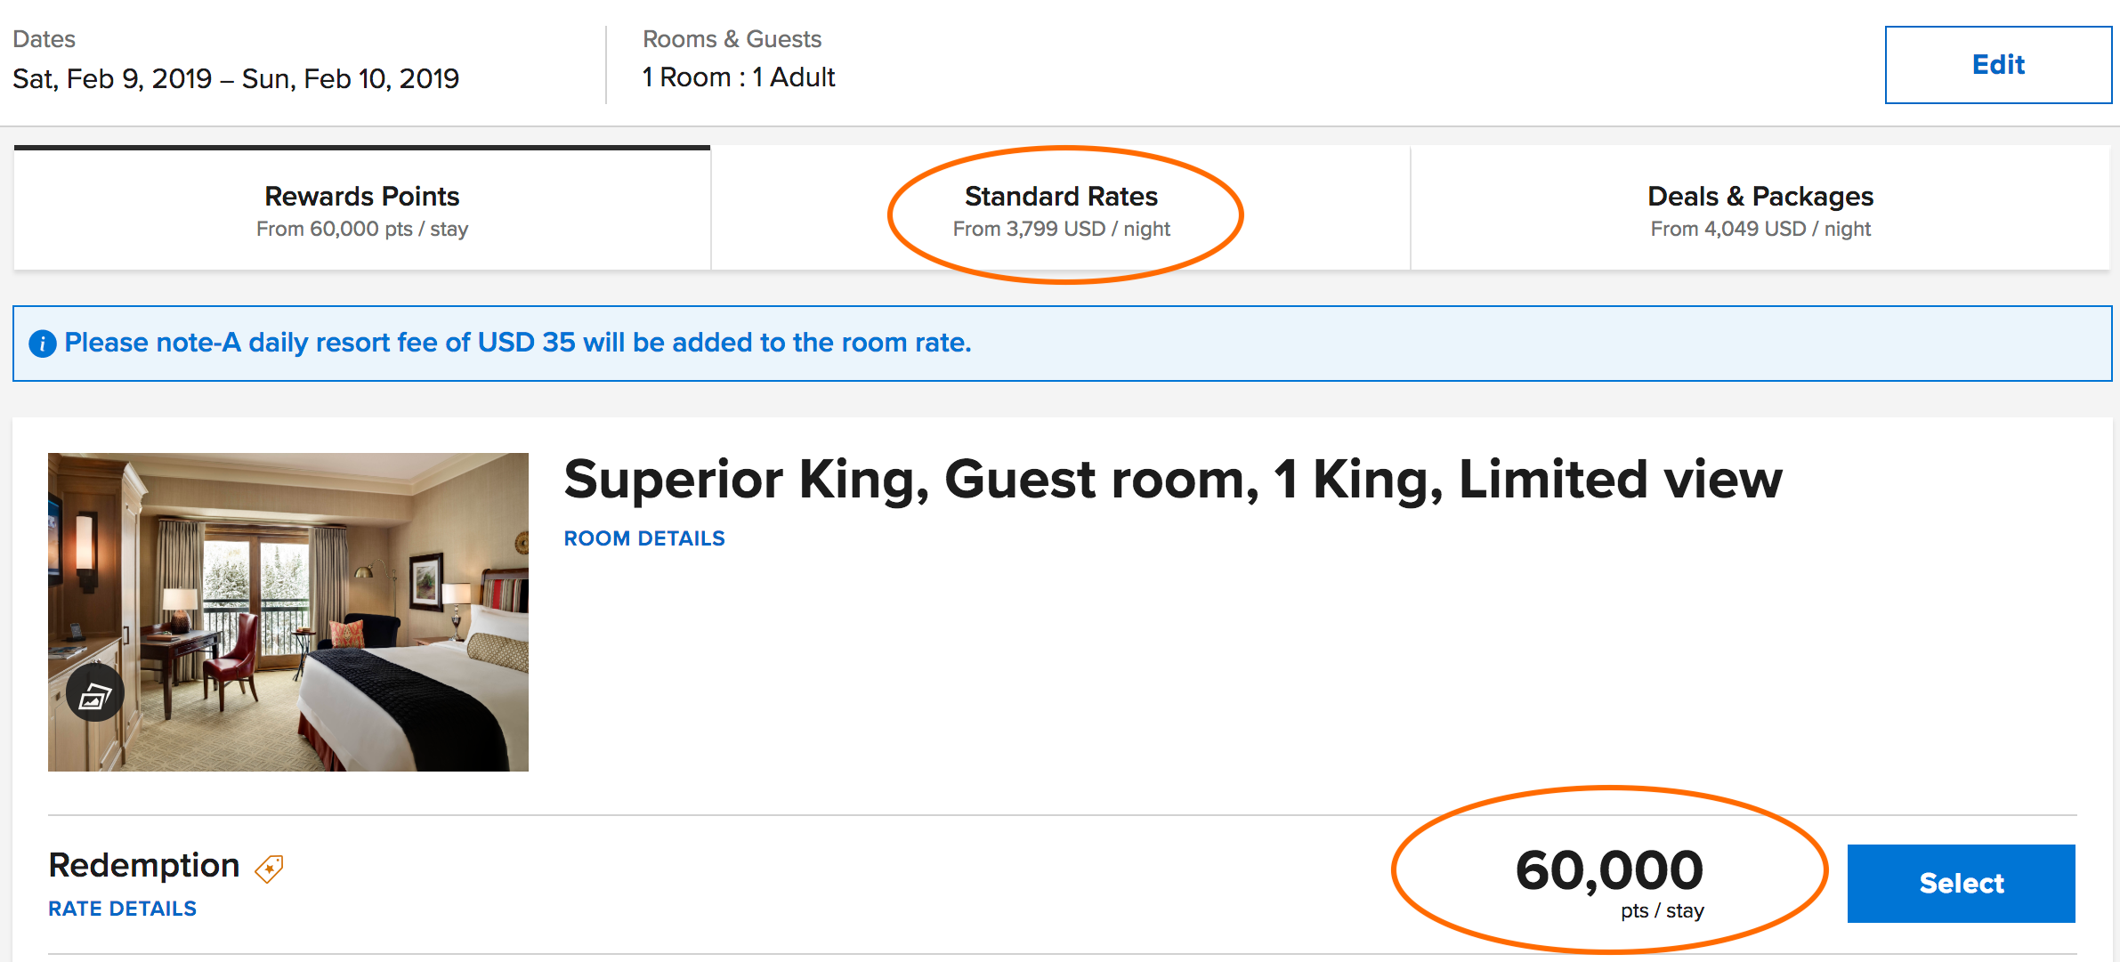Click the pts / stay label beside Select
The image size is (2120, 962).
(1662, 910)
